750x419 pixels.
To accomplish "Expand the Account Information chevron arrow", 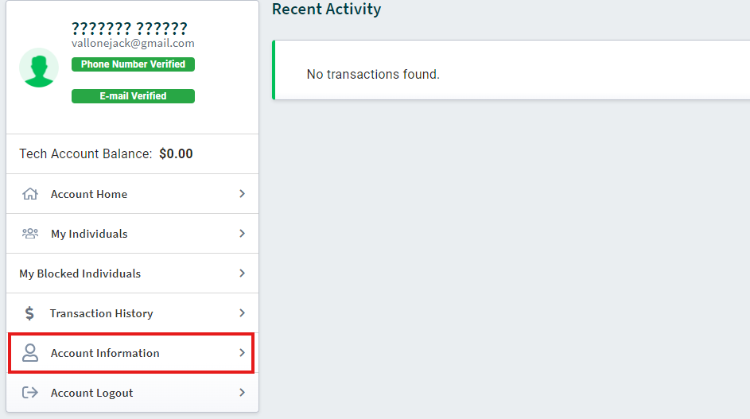I will tap(242, 353).
